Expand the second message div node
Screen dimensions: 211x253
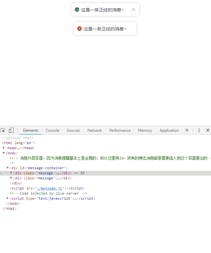click(x=11, y=178)
